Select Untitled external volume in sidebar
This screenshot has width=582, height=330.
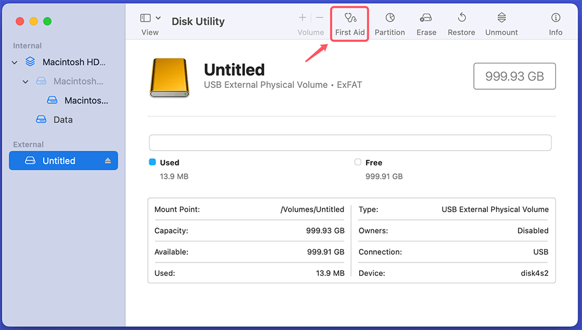pos(59,161)
